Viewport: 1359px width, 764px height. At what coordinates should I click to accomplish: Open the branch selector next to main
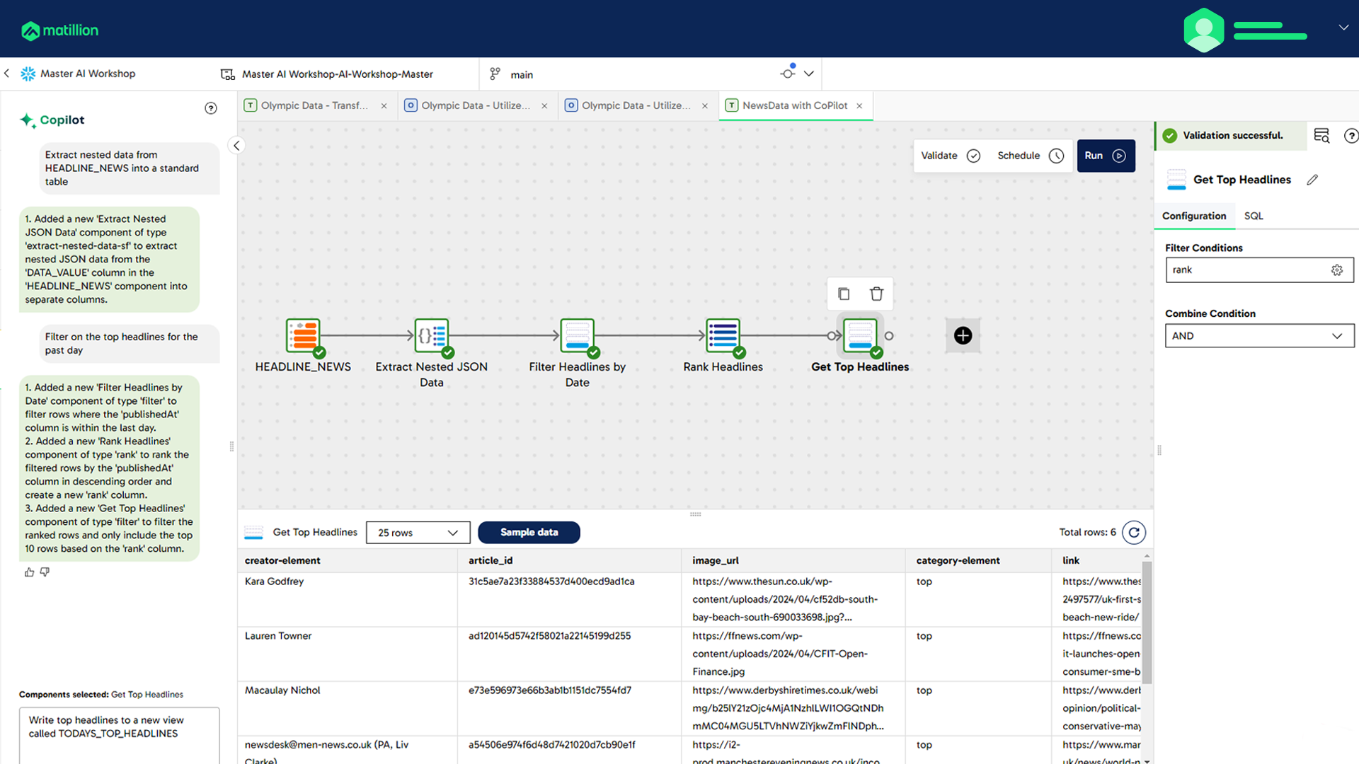pyautogui.click(x=809, y=74)
